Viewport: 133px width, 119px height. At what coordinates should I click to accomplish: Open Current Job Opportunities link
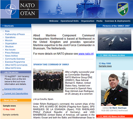coord(16,94)
